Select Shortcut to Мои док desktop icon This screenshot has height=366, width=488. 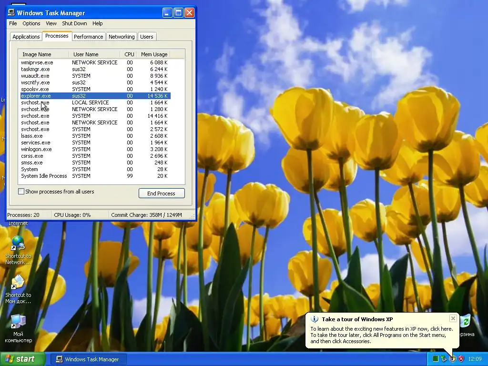tap(18, 289)
